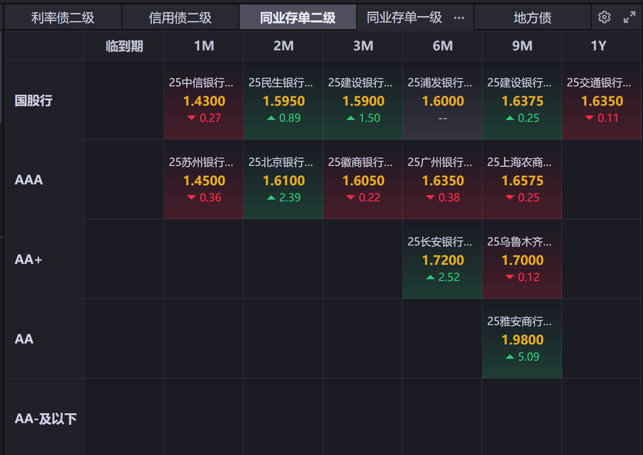Click the 25长安银行 1.7200 cell
643x455 pixels.
pos(442,259)
